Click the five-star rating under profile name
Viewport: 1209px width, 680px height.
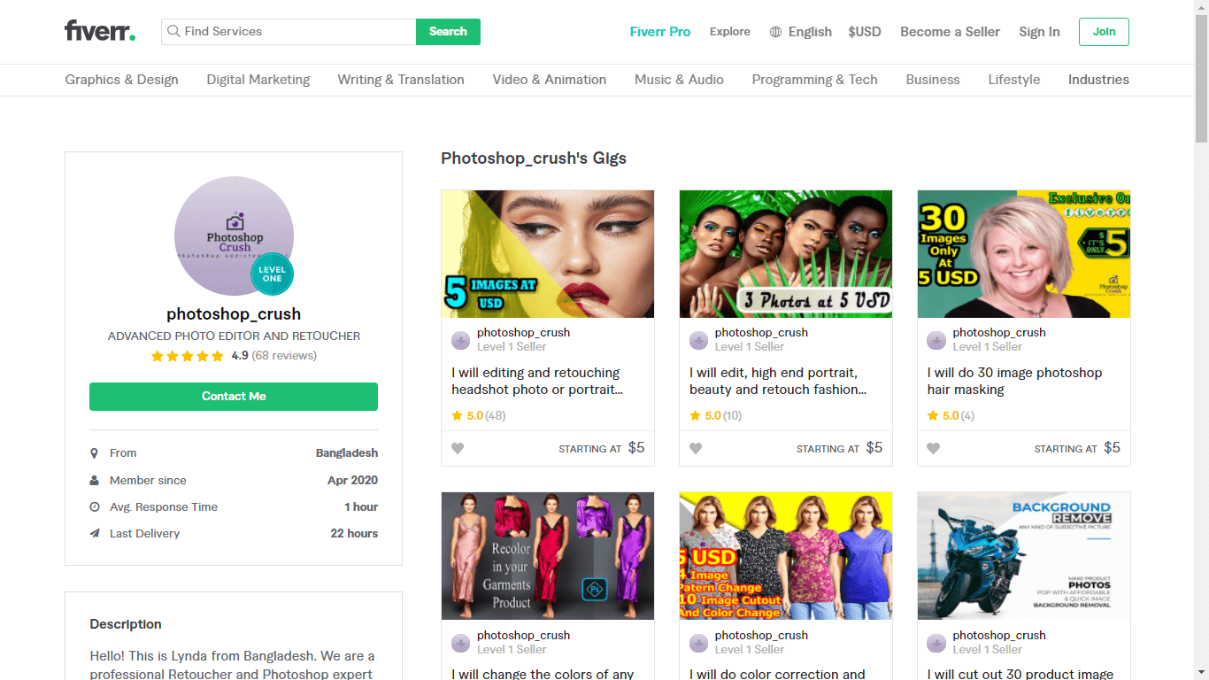188,356
